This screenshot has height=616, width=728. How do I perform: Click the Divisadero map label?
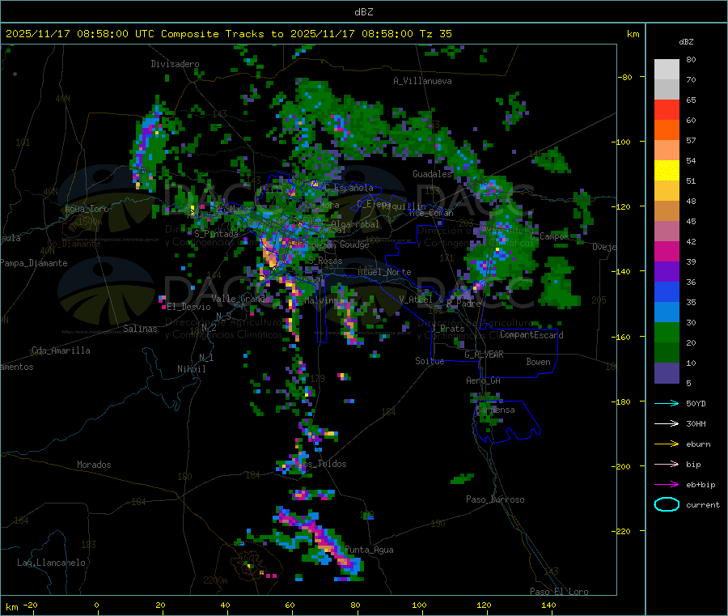(x=175, y=64)
